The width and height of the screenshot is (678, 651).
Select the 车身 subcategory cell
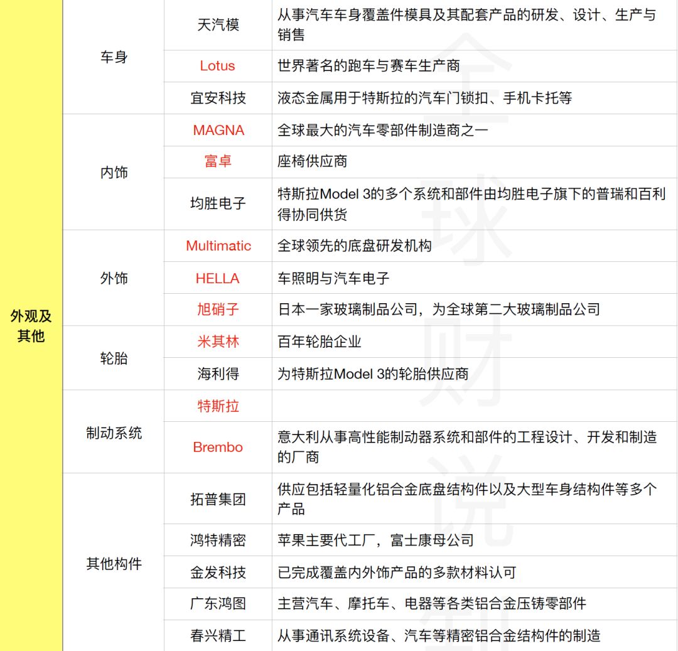point(114,57)
